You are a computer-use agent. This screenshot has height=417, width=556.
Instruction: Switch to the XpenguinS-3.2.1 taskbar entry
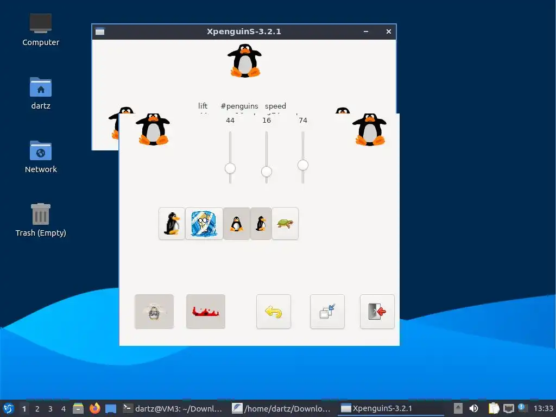click(x=390, y=408)
